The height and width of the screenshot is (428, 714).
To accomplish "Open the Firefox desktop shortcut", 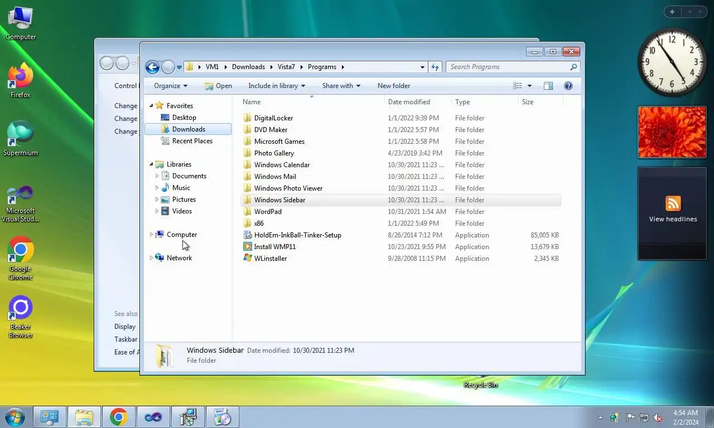I will (21, 81).
